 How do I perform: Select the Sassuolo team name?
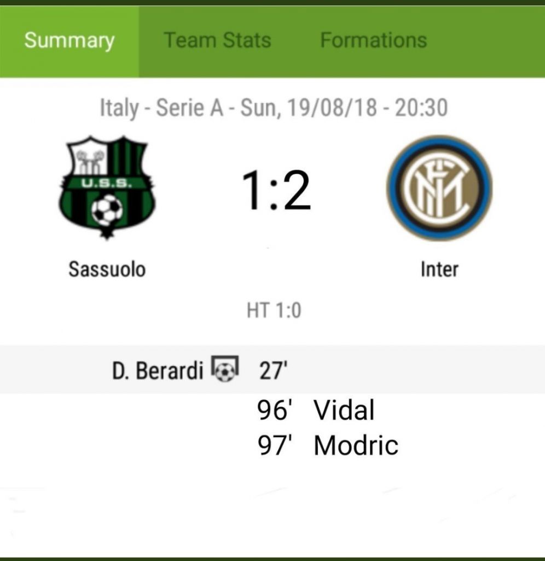point(107,269)
